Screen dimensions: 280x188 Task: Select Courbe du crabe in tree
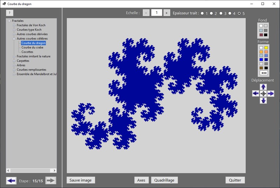[32, 47]
